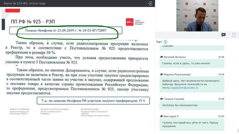Viewport: 239px width, 134px height.
Task: Click the 'преференцию 15 %' conclusion box
Action: point(93,101)
